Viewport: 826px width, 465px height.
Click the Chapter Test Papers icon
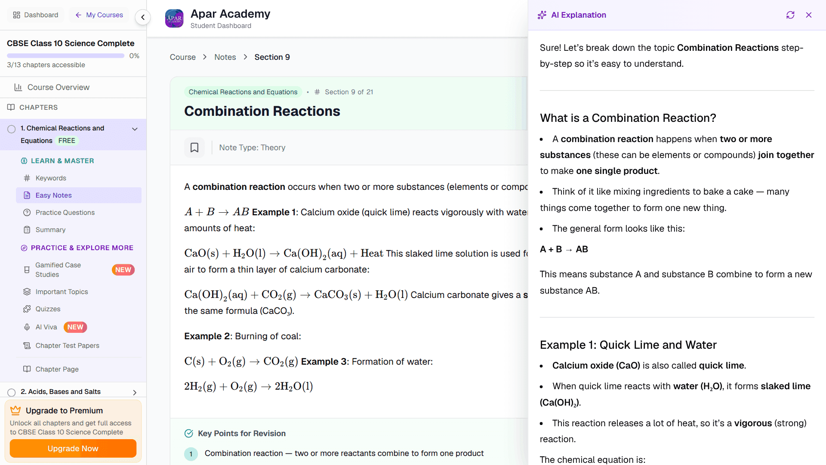tap(27, 346)
